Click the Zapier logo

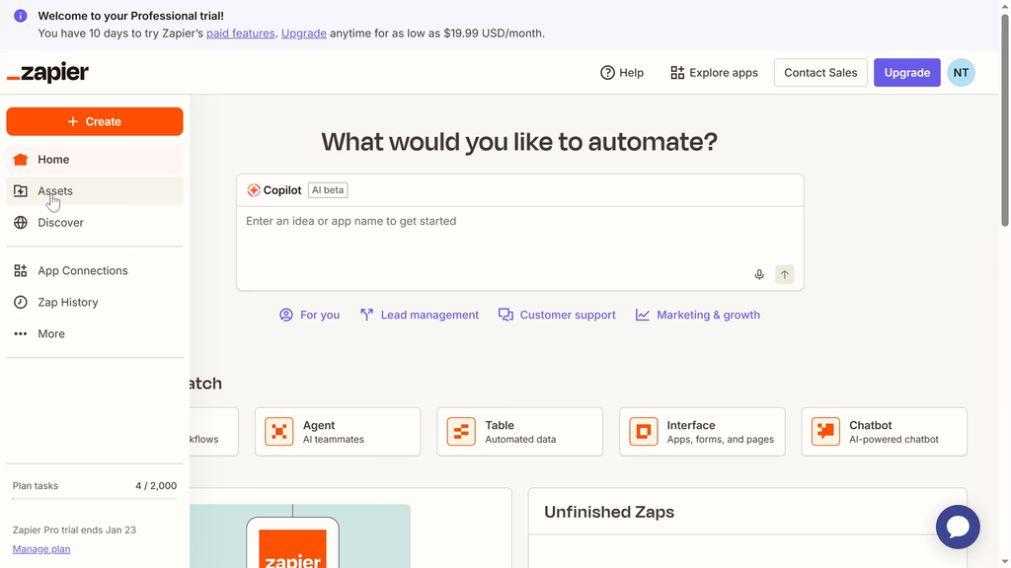[x=48, y=73]
